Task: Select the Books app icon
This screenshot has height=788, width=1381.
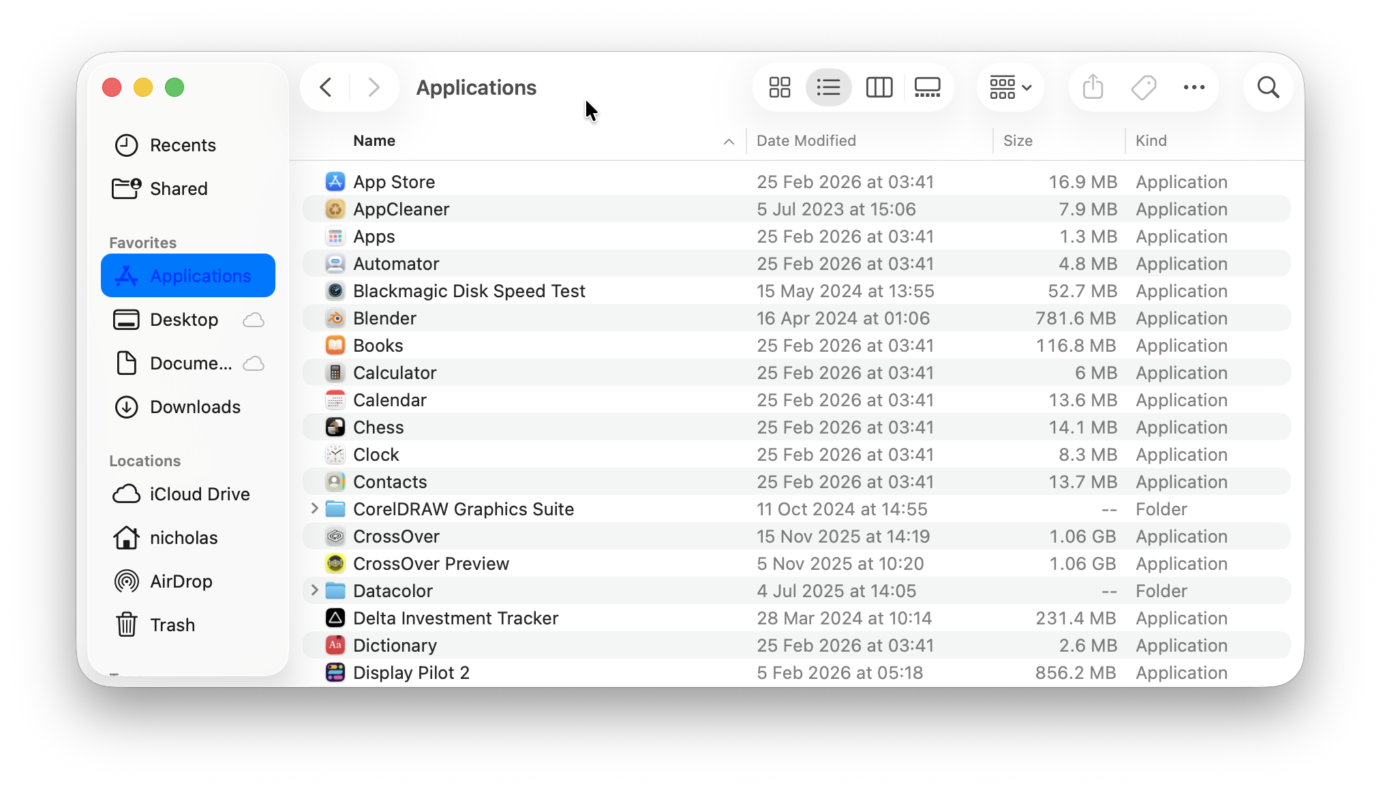Action: pyautogui.click(x=335, y=345)
